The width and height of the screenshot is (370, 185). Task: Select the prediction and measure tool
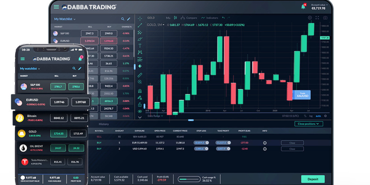140,59
